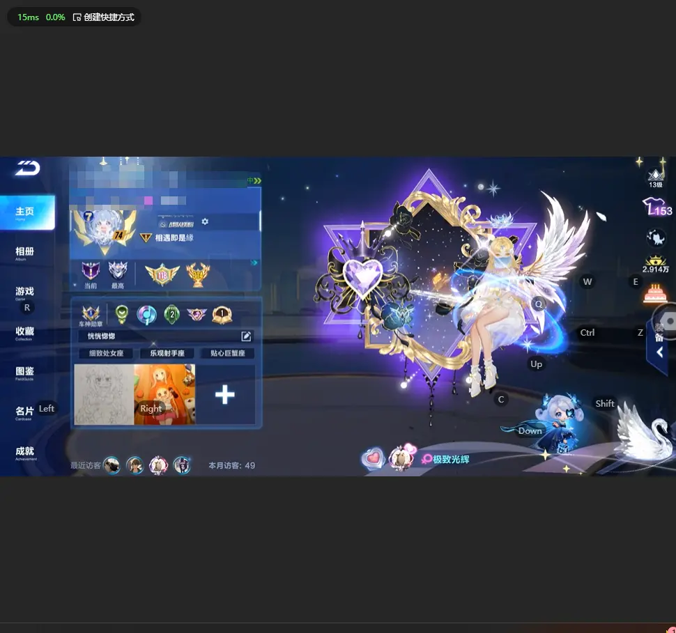Click the green chevron medal

122,315
